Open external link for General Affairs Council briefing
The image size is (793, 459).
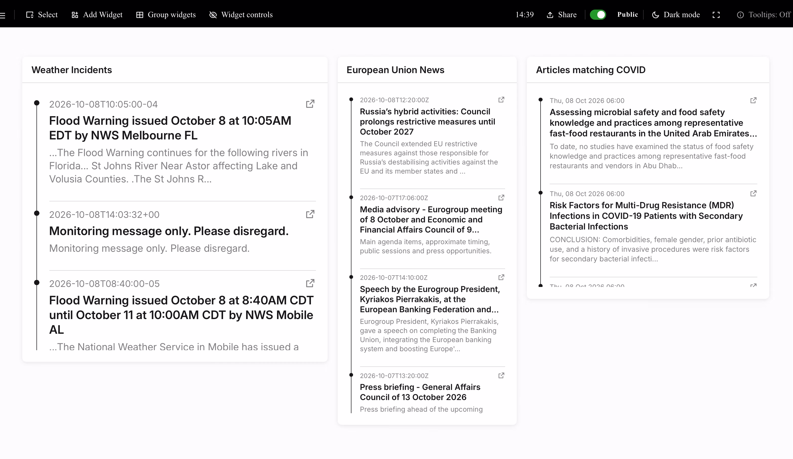pos(501,375)
